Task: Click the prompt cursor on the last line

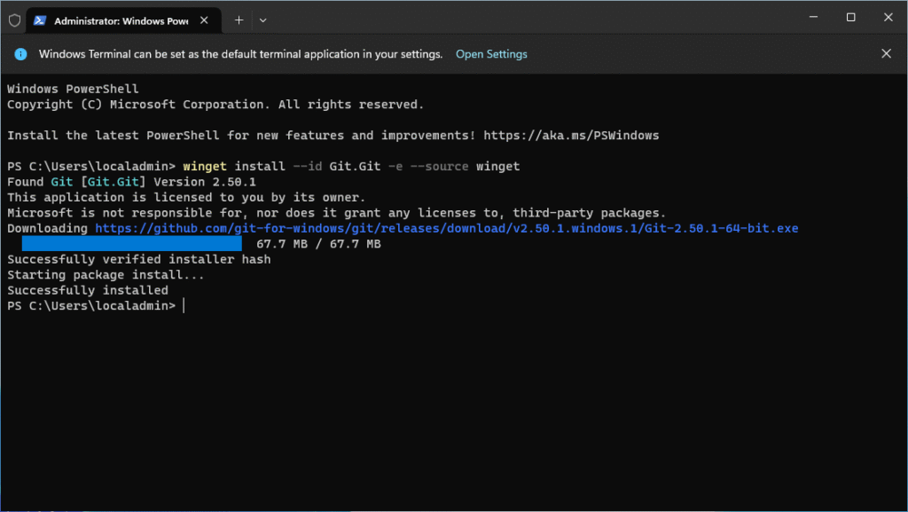Action: pyautogui.click(x=184, y=306)
